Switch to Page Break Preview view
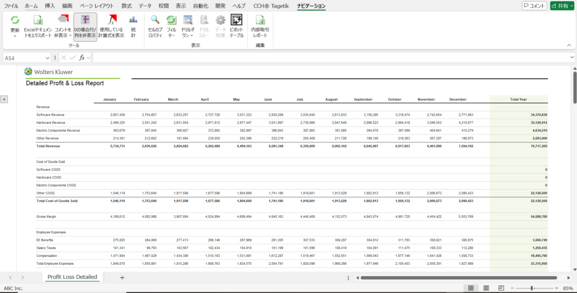This screenshot has height=293, width=577. click(x=499, y=288)
